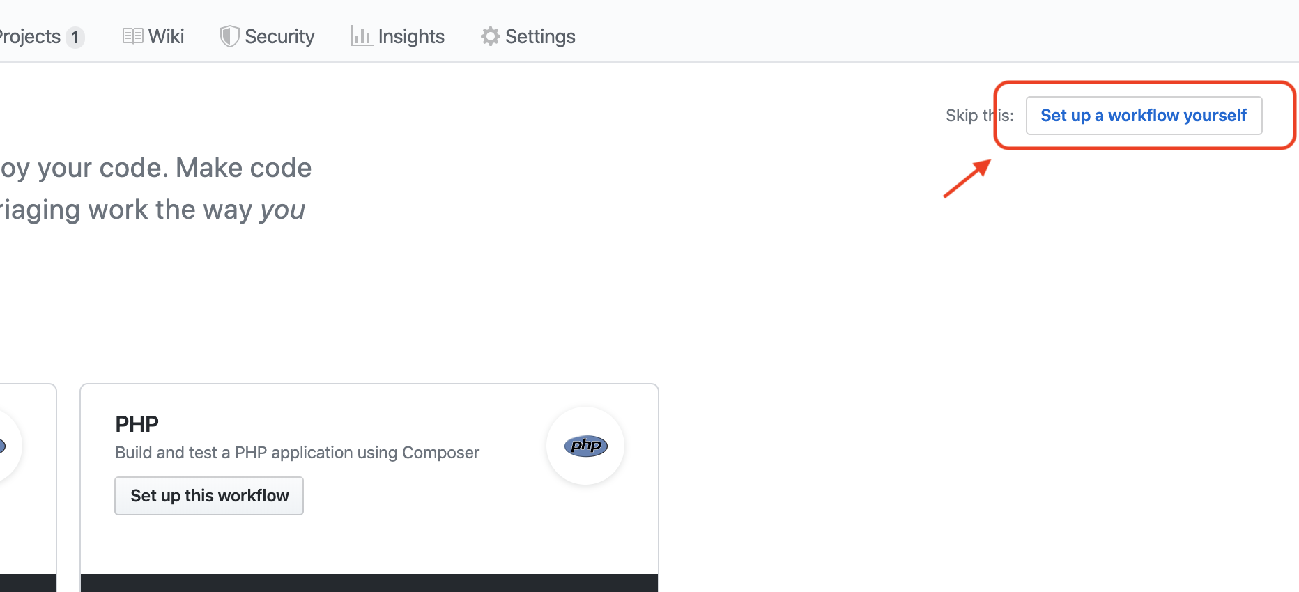Click Set up this workflow for PHP
Image resolution: width=1299 pixels, height=592 pixels.
pyautogui.click(x=208, y=495)
